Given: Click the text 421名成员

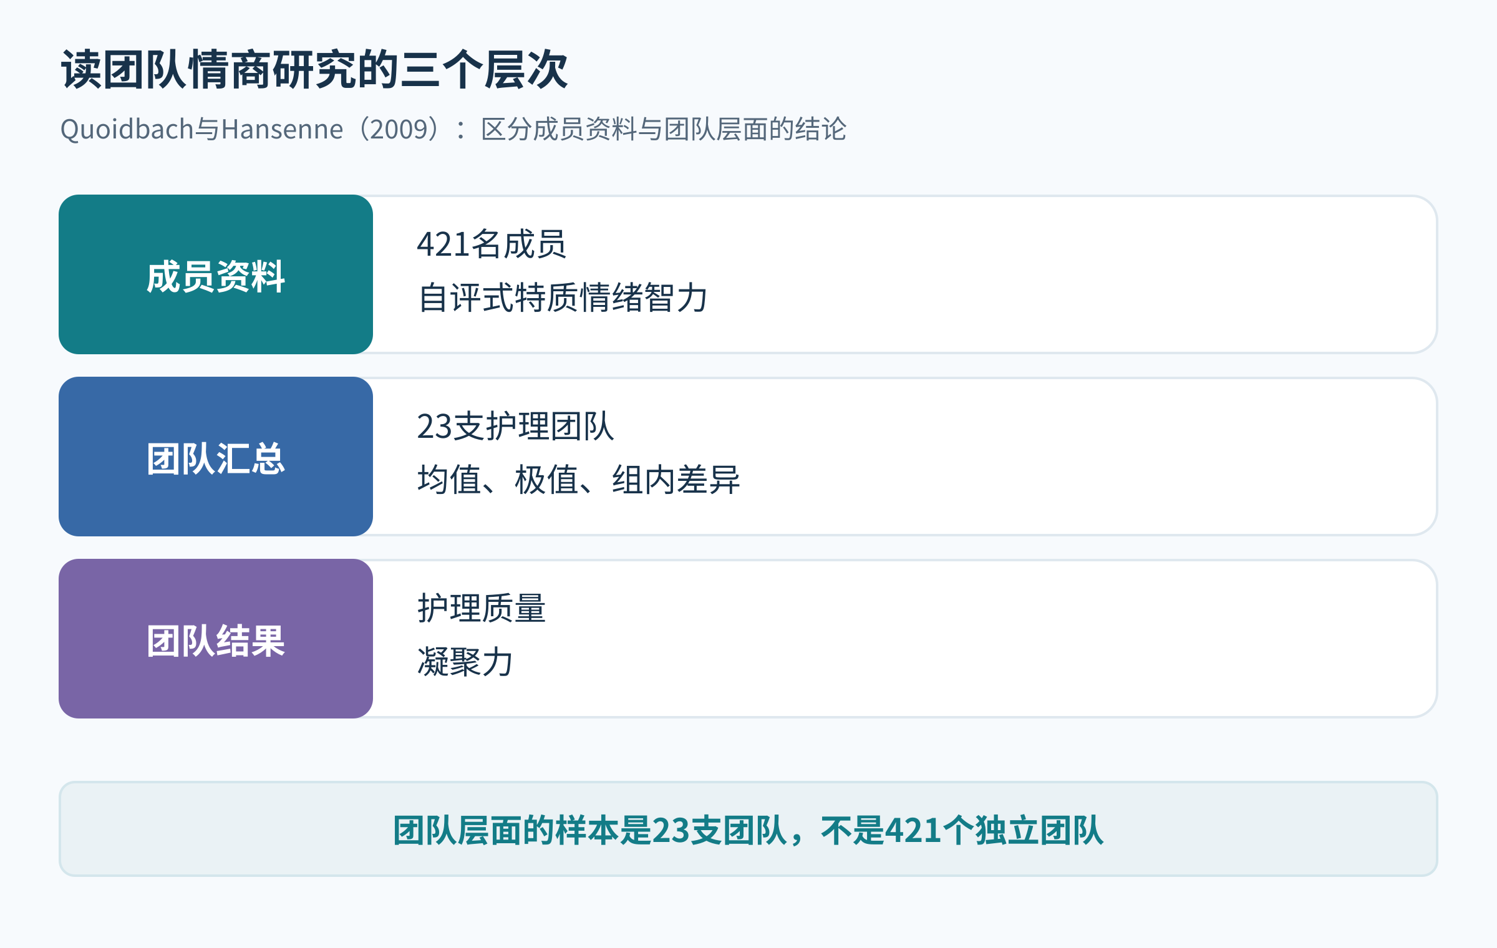Looking at the screenshot, I should pos(492,244).
